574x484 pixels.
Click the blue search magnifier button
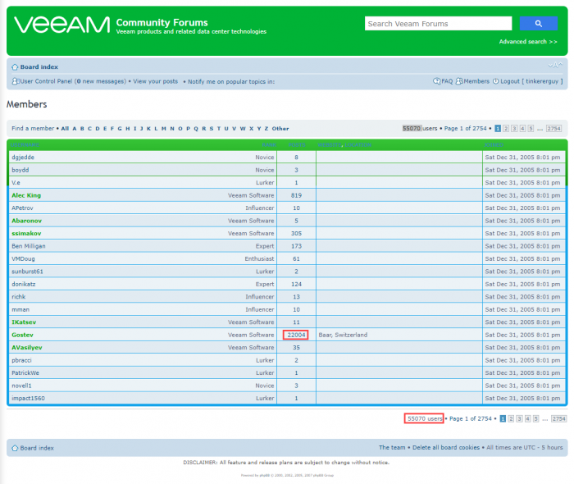(x=539, y=24)
